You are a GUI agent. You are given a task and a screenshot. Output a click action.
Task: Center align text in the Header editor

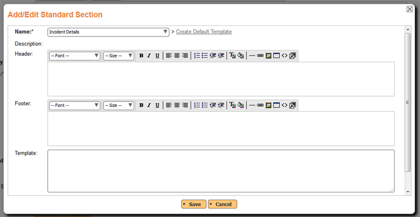pos(177,56)
